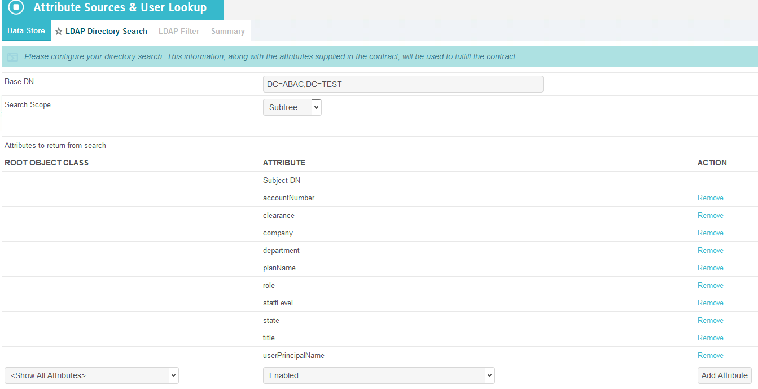Remove the state attribute
Screen dimensions: 758x389
coord(711,321)
